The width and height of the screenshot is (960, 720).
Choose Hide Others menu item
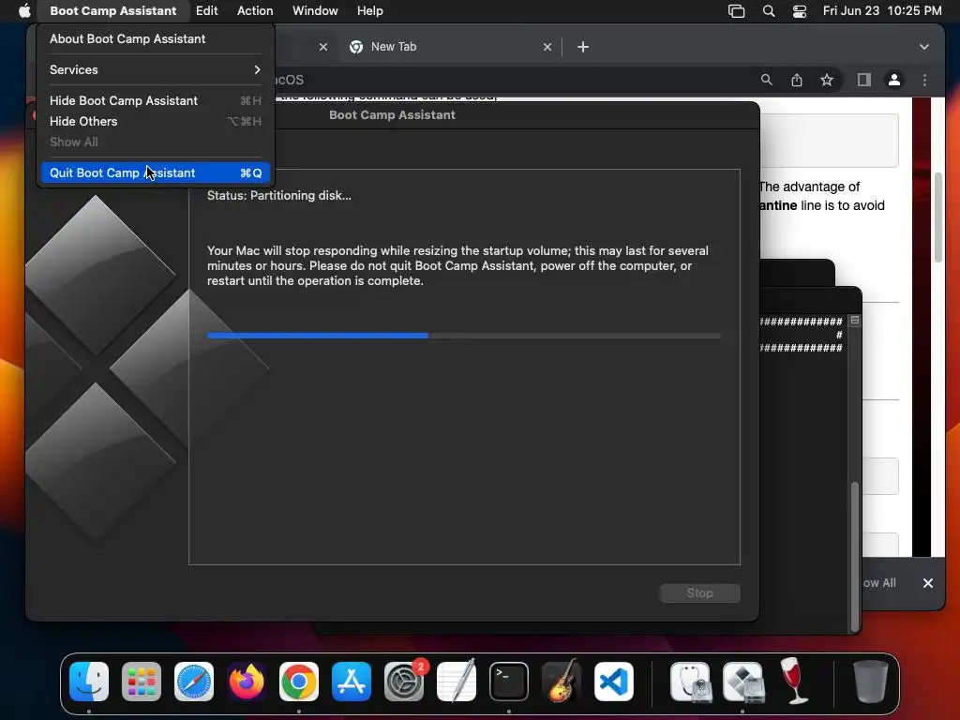(x=155, y=121)
